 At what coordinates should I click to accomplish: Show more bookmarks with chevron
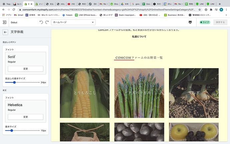tap(226, 15)
